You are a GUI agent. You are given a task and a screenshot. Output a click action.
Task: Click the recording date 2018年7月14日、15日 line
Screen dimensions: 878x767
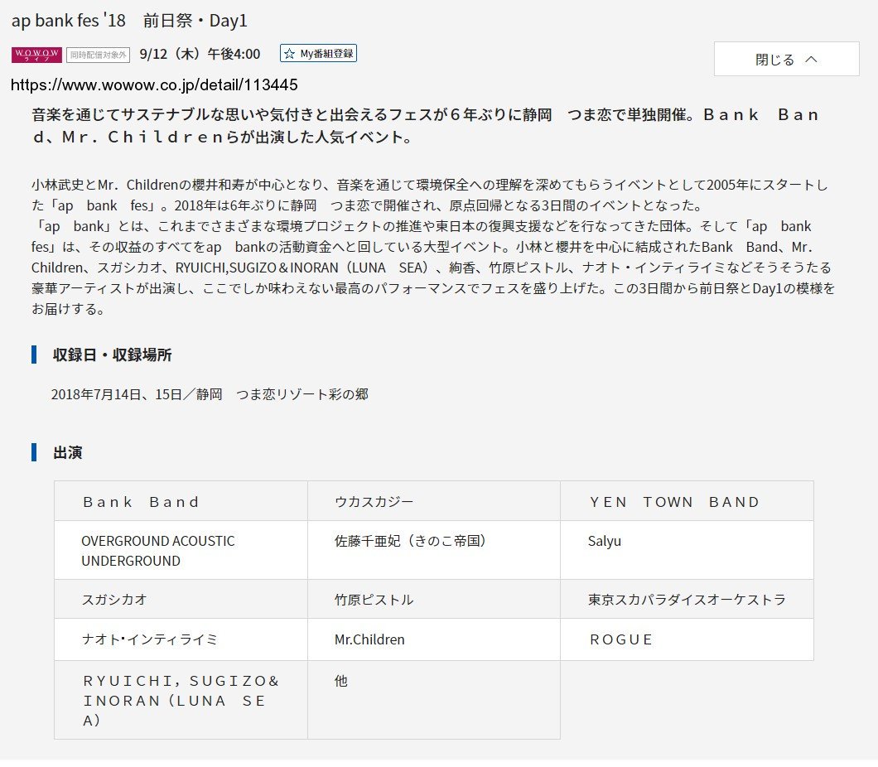(x=210, y=394)
